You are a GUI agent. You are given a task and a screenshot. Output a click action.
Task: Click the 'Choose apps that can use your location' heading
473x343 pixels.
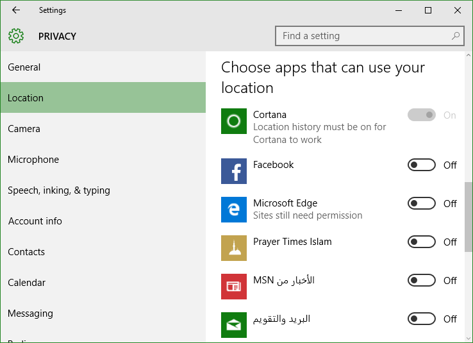[x=323, y=77]
